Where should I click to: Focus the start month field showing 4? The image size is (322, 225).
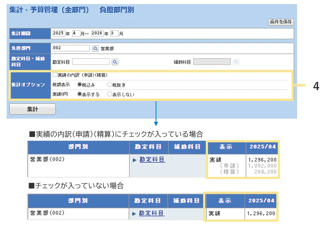point(76,33)
